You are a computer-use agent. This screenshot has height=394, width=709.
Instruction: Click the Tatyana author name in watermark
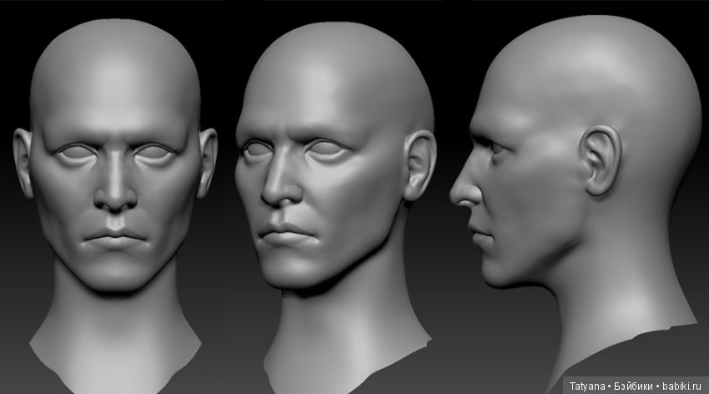(589, 386)
